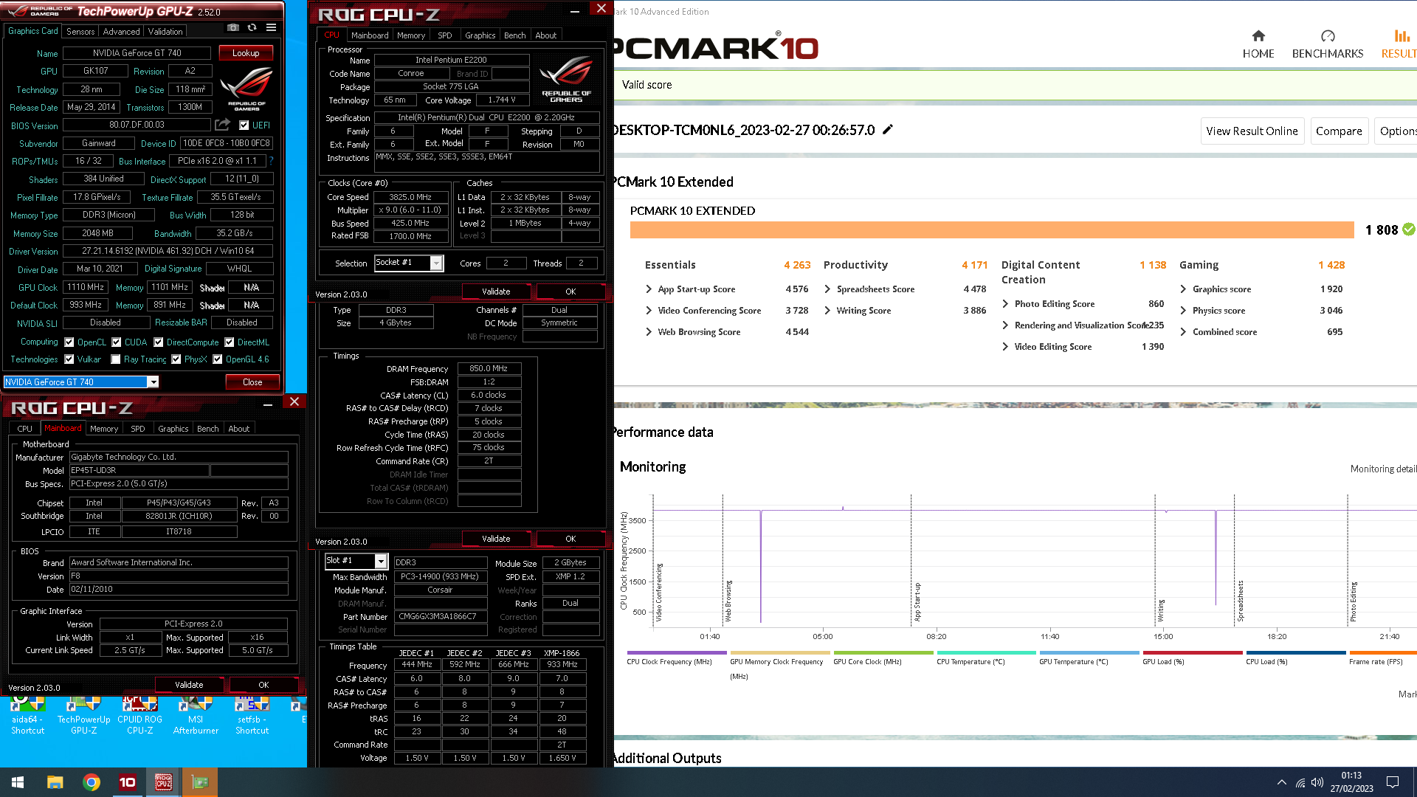
Task: Open the setfsb desktop shortcut
Action: click(x=252, y=714)
